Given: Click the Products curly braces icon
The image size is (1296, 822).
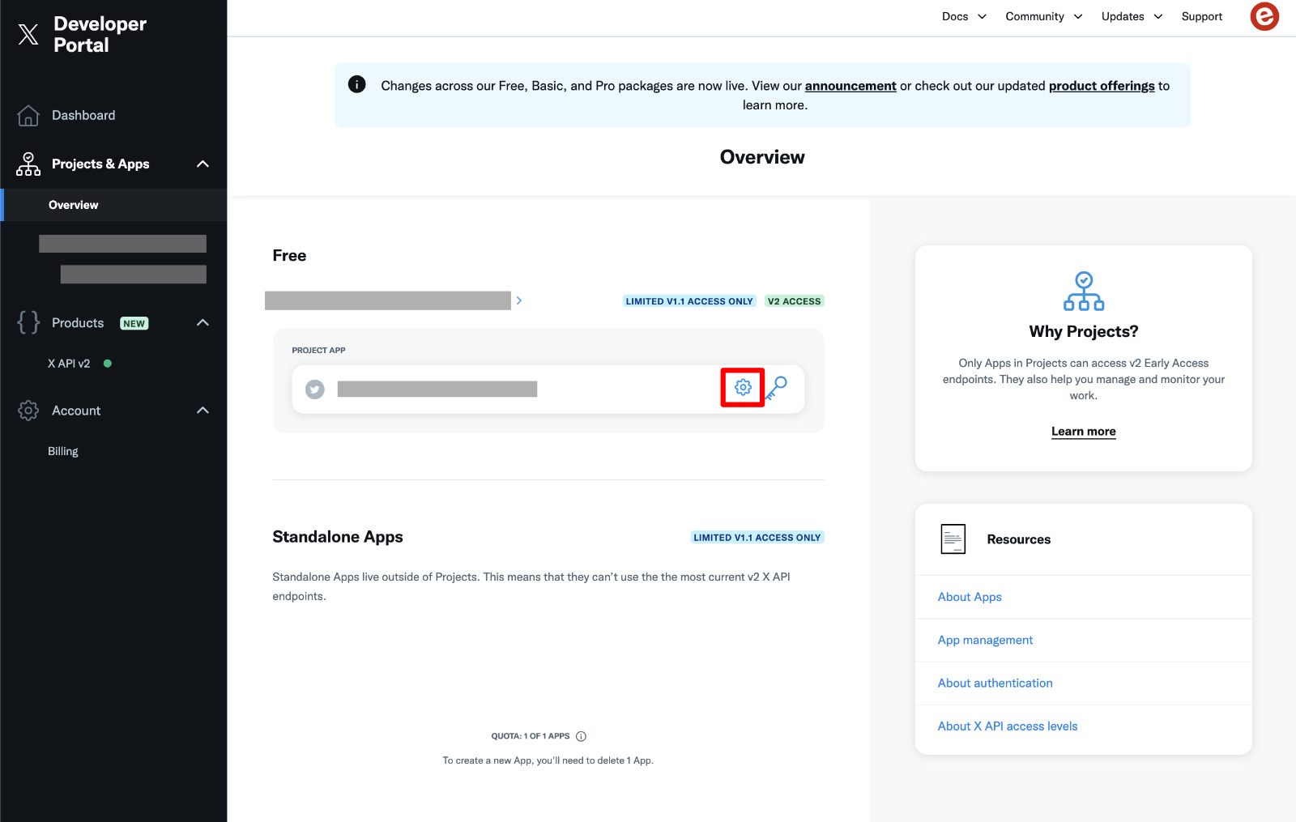Looking at the screenshot, I should tap(28, 322).
